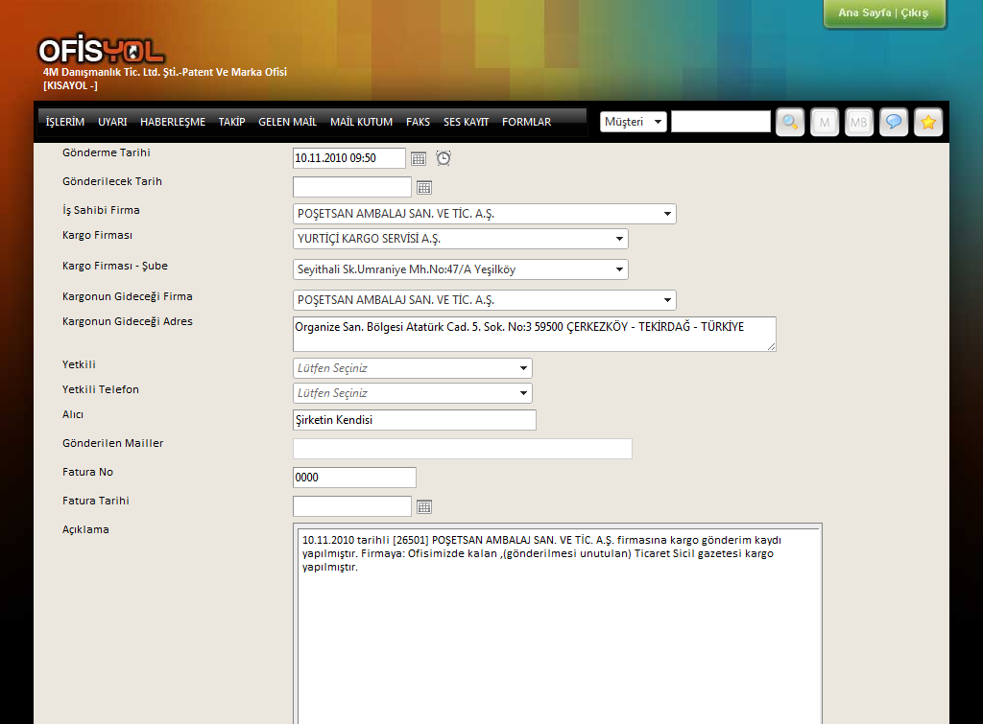Click the M toolbar button
This screenshot has width=983, height=724.
point(825,122)
